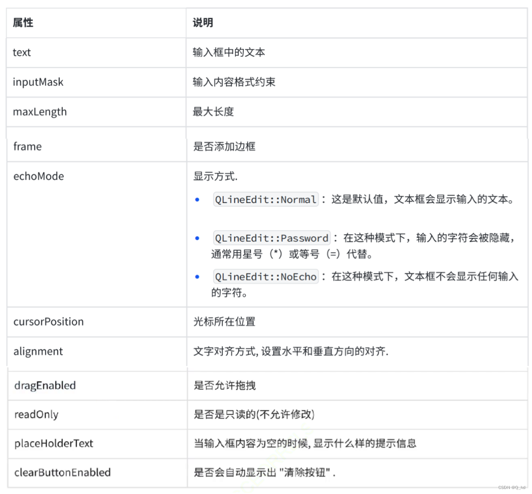Click the QLineEdit::Password code snippet
The image size is (532, 494).
tap(271, 238)
